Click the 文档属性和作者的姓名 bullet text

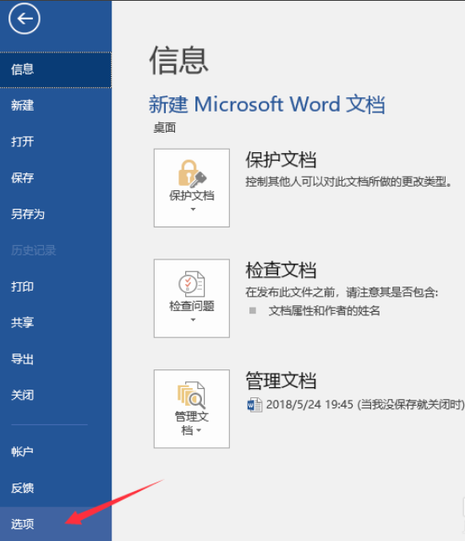(x=325, y=311)
